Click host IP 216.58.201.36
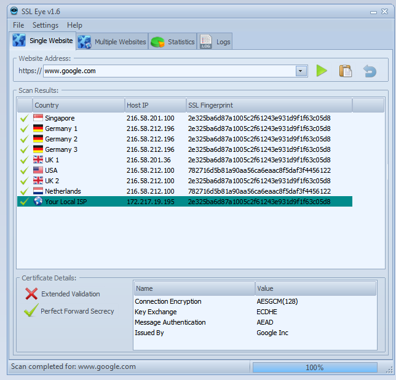 149,160
